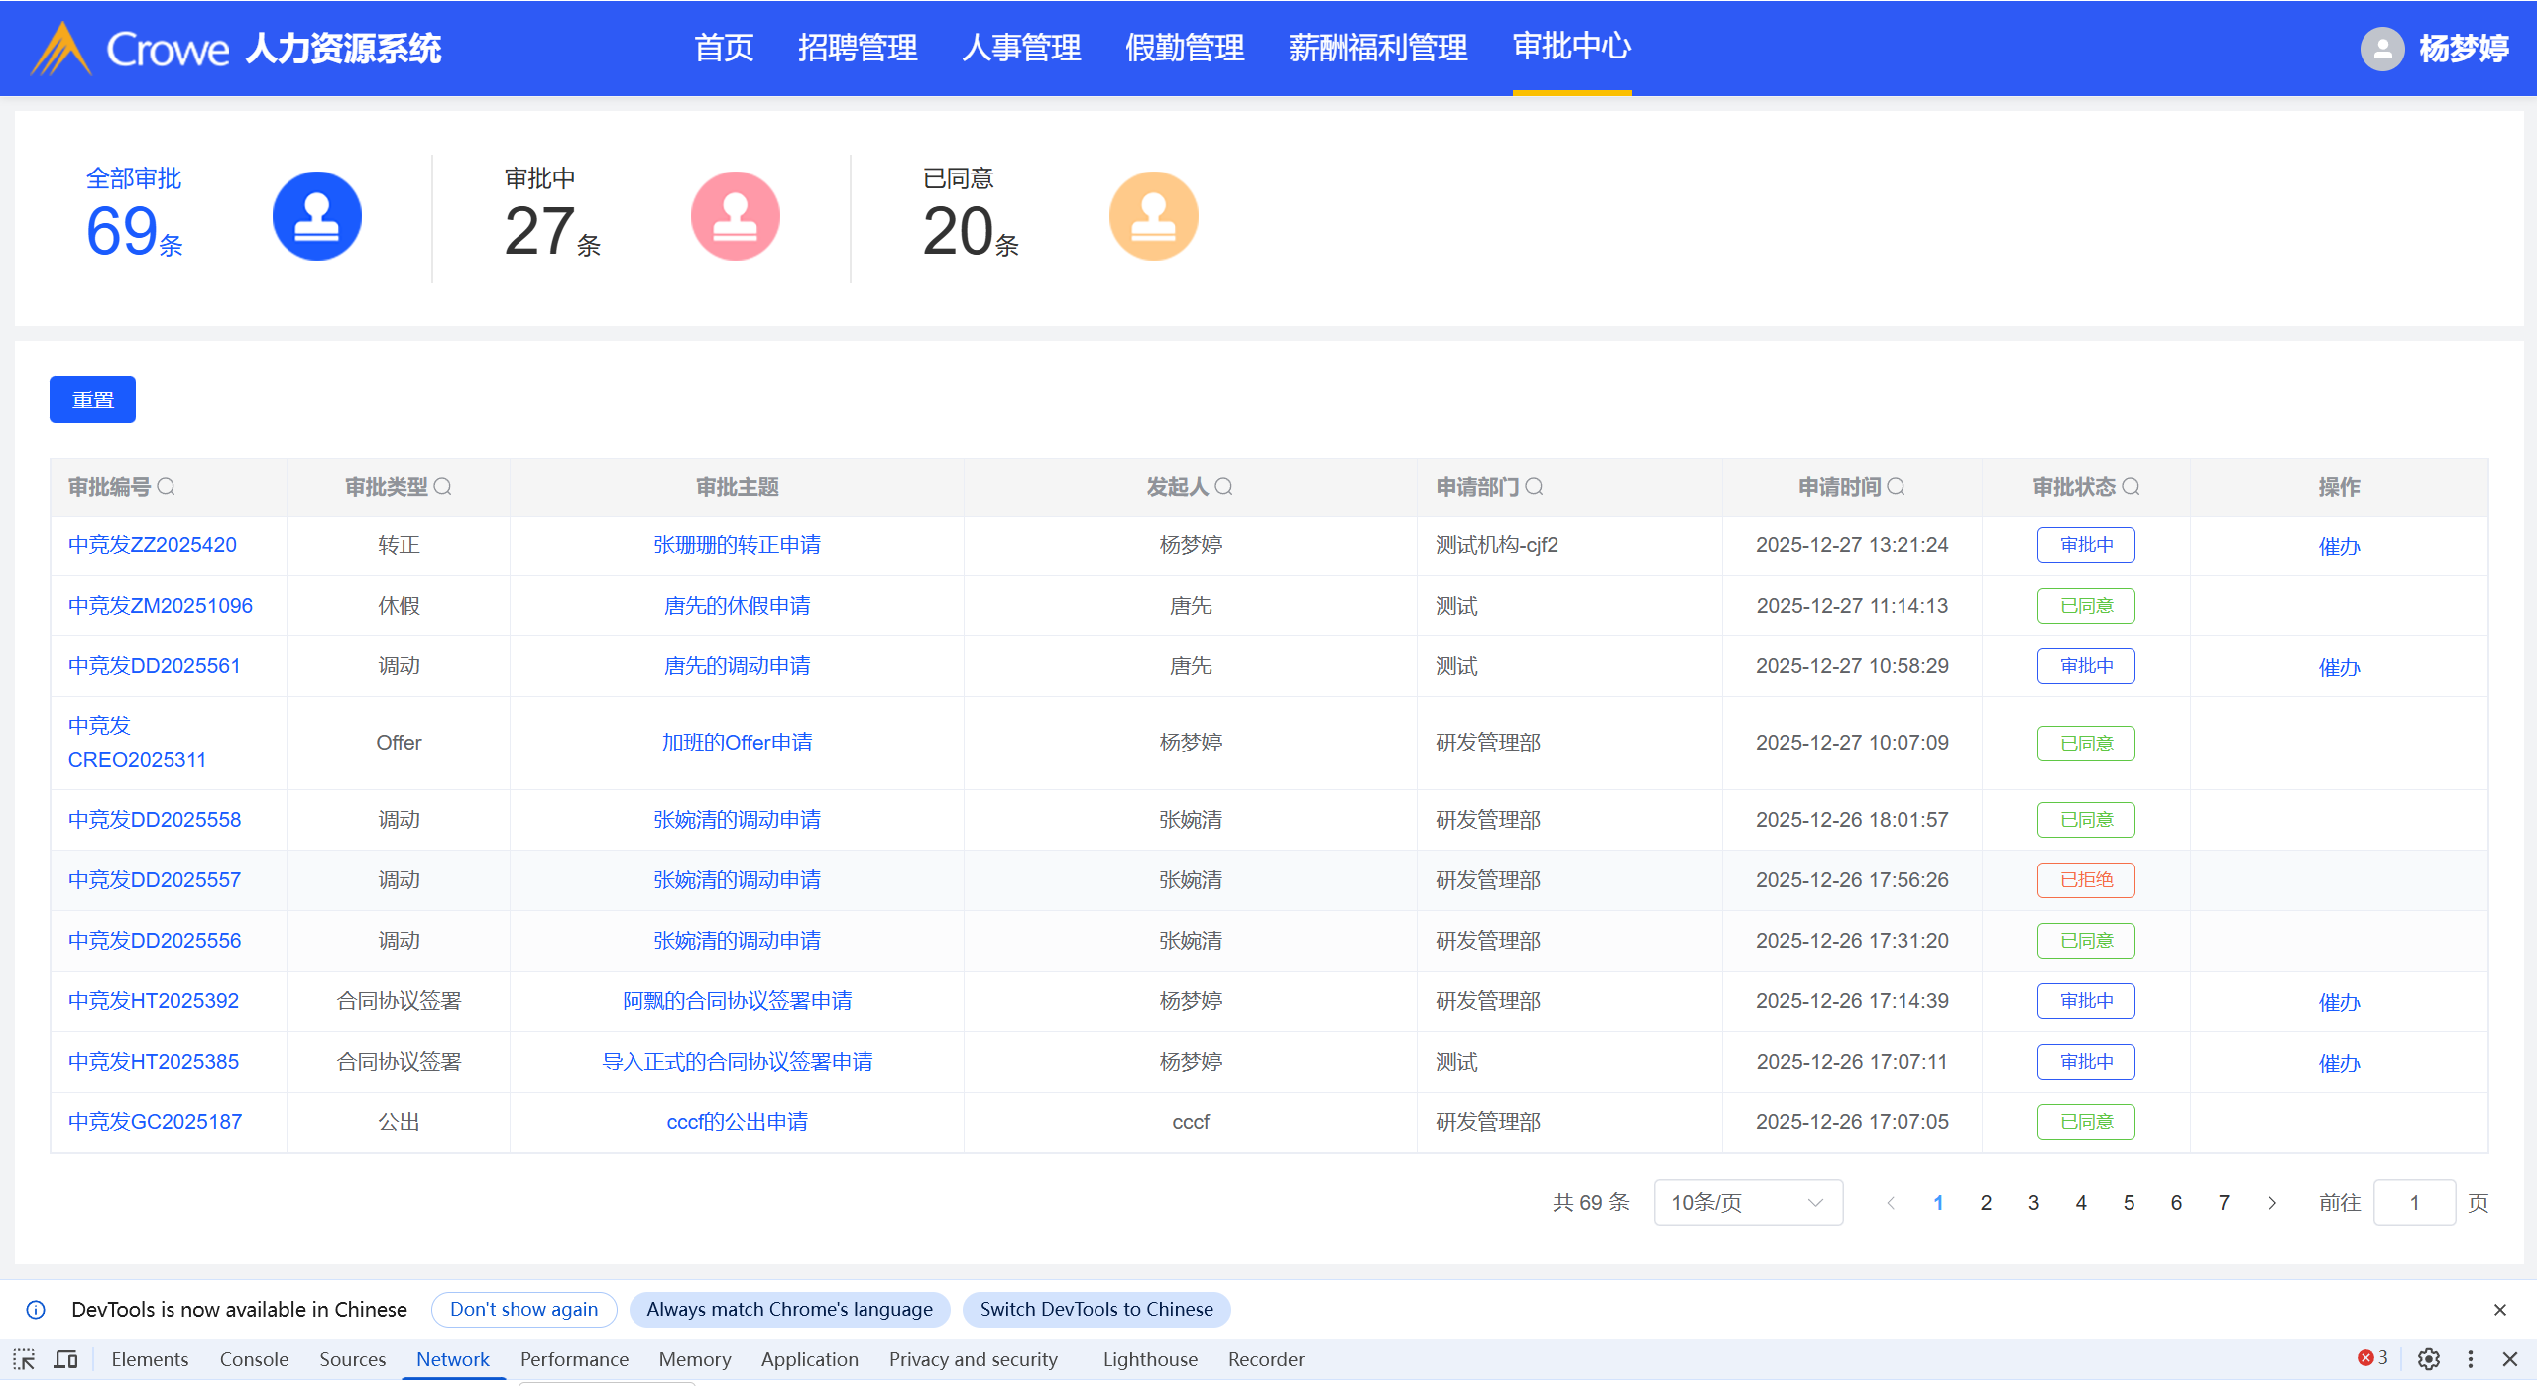Activate inspect element picker in DevTools

24,1359
